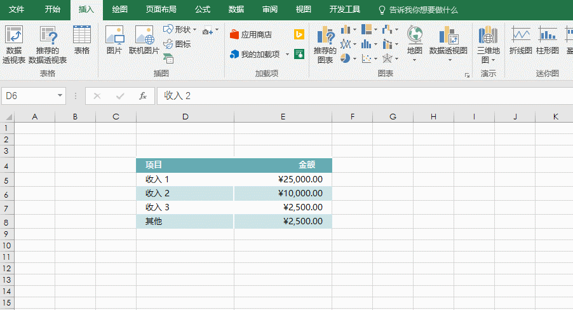Switch to the Formulas (公式) tab
The width and height of the screenshot is (573, 310).
click(x=203, y=10)
